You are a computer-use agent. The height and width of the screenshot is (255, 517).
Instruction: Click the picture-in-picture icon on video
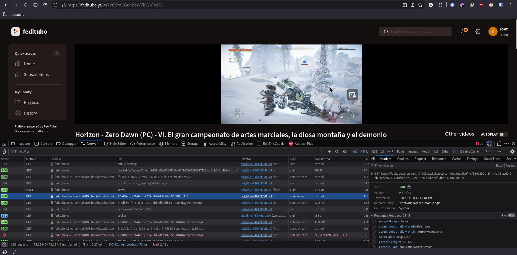pos(352,95)
